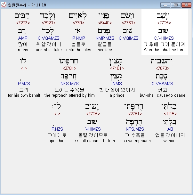Viewport: 193px width, 195px height.
Task: Click Strong's number <7673>
Action: point(163,68)
